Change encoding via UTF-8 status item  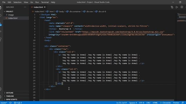tap(142, 103)
